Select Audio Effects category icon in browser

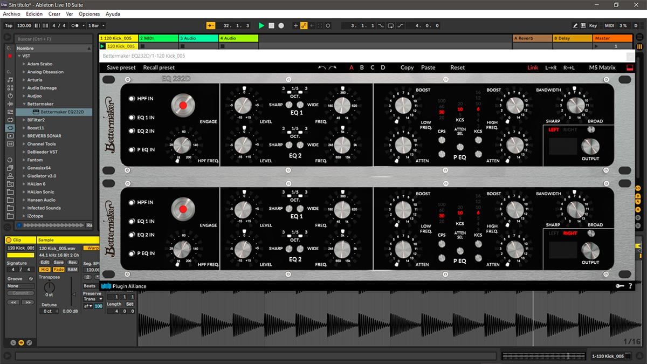(10, 104)
